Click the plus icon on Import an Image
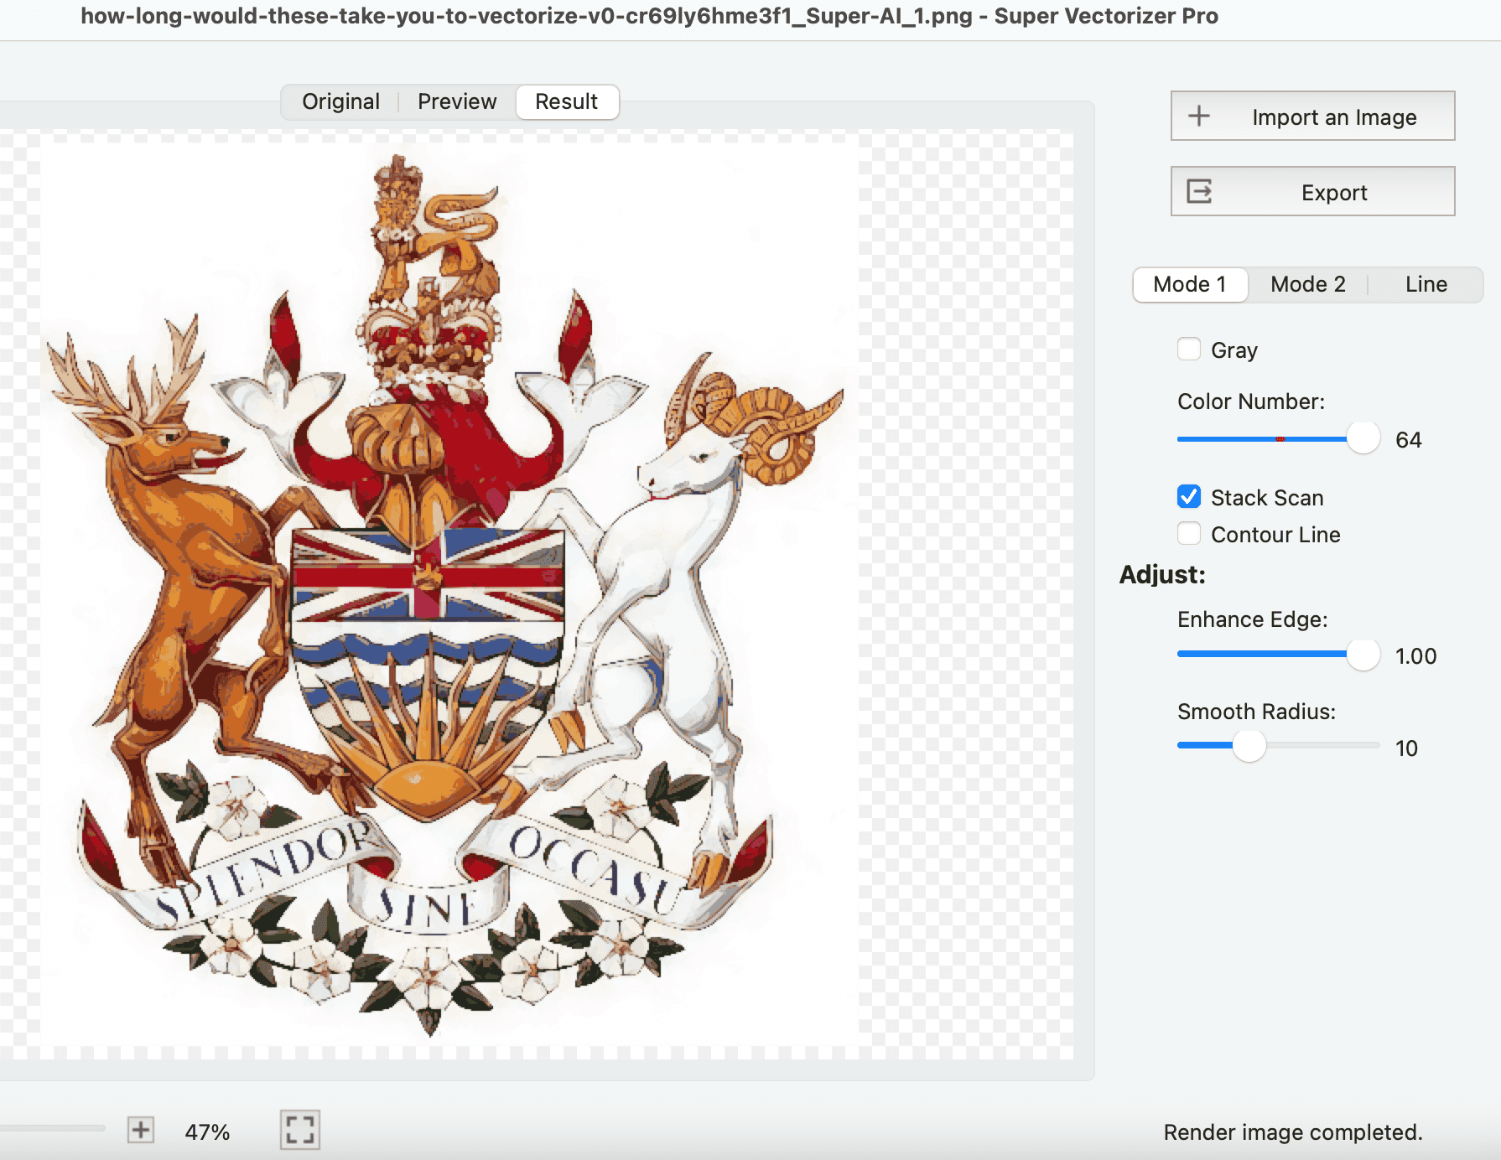Viewport: 1501px width, 1160px height. click(x=1199, y=116)
